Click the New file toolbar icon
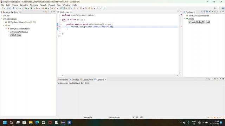The image size is (225, 126). [2, 8]
